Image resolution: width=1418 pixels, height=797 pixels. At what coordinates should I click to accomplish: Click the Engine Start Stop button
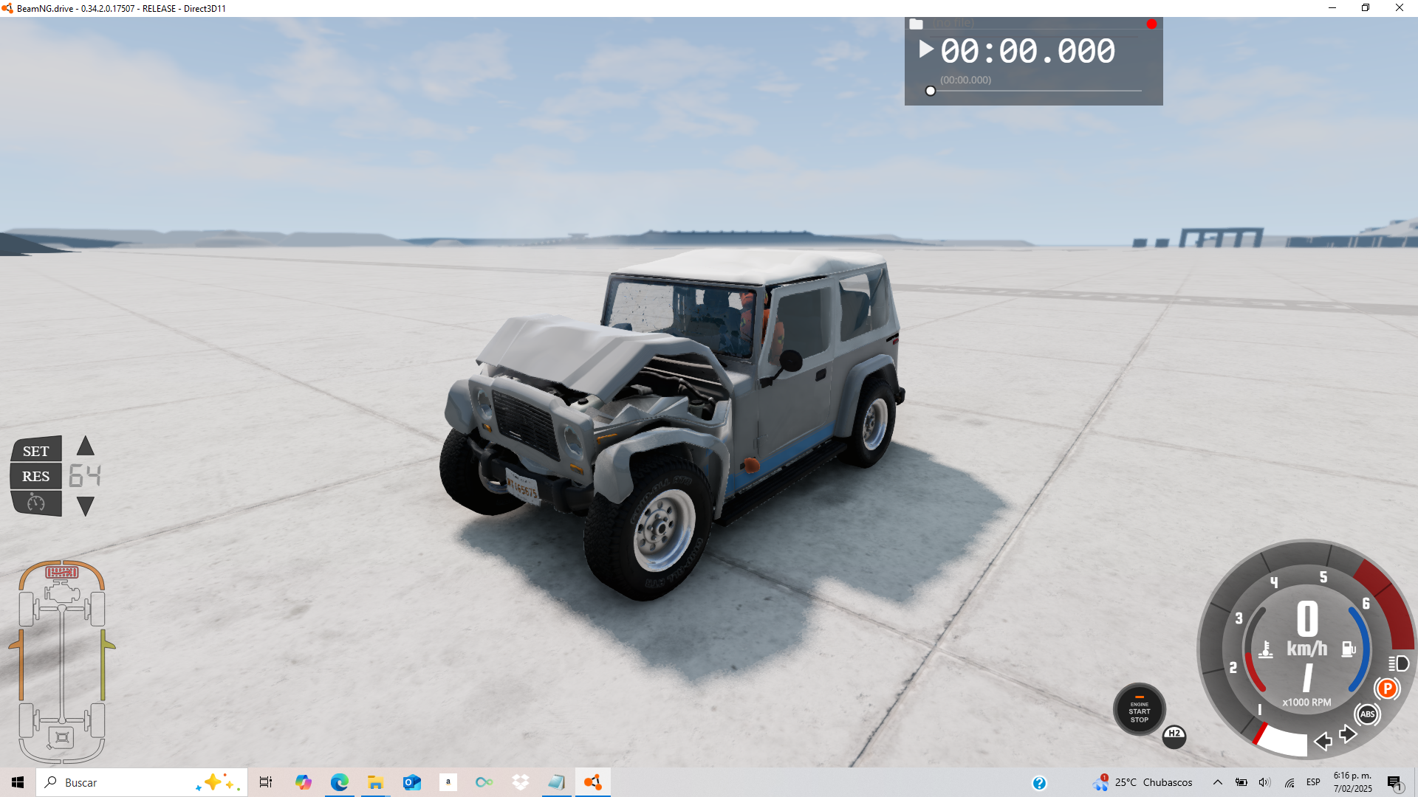coord(1140,710)
